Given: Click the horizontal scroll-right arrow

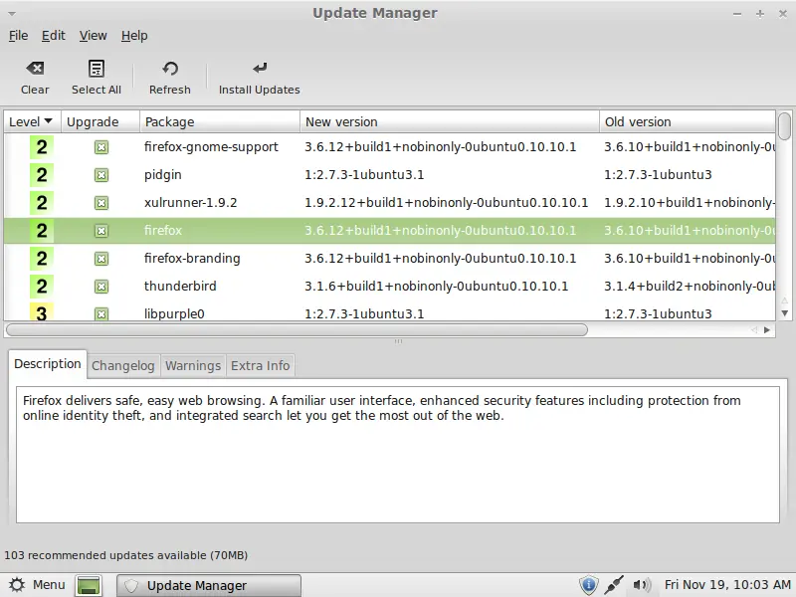Looking at the screenshot, I should click(x=767, y=330).
